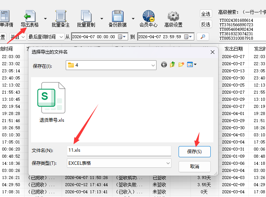
Task: Go back to the last visited folder
Action: point(164,65)
